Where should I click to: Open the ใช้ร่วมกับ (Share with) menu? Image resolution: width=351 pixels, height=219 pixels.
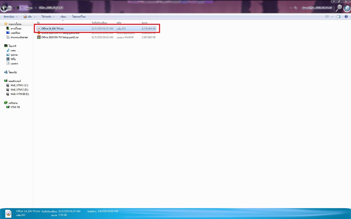(x=48, y=17)
